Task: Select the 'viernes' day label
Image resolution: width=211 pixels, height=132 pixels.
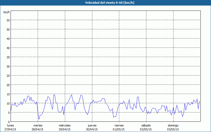Action: tap(119, 125)
